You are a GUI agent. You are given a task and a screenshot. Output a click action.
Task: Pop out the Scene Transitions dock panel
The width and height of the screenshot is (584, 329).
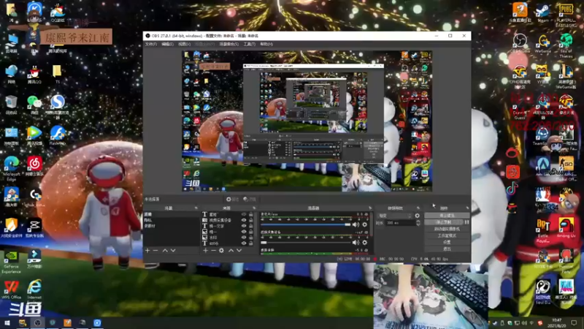pyautogui.click(x=418, y=208)
